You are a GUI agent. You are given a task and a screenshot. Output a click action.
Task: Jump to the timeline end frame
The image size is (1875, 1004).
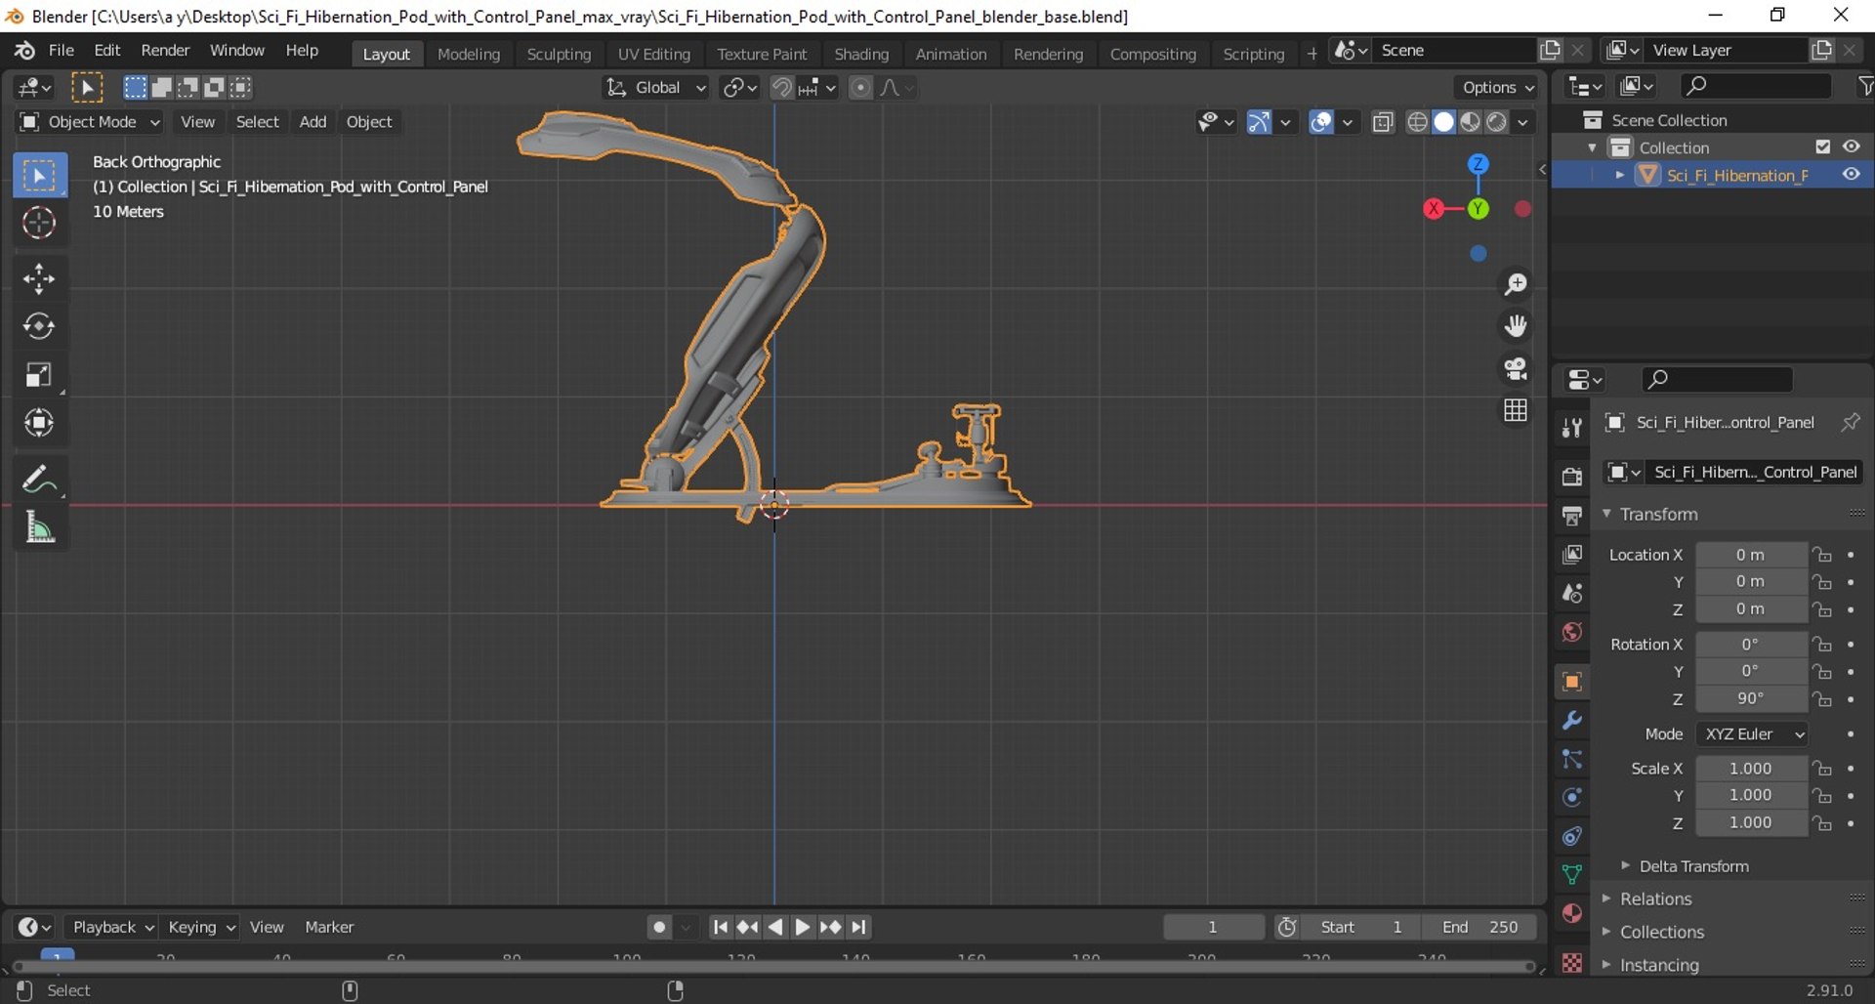858,927
